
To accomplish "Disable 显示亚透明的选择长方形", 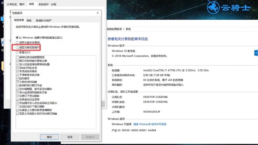I will 18,92.
